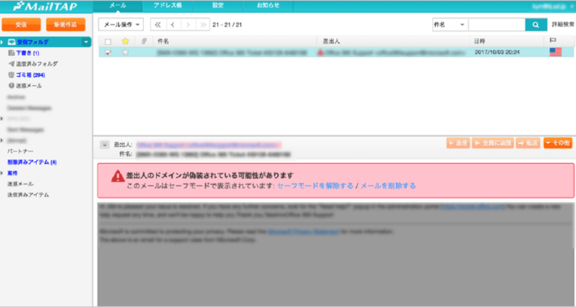
Task: Toggle the select-all checkbox in header
Action: point(108,41)
